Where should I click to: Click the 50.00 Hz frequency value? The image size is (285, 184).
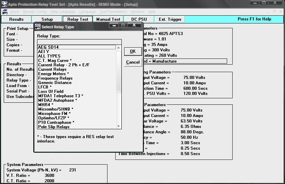pos(189,137)
